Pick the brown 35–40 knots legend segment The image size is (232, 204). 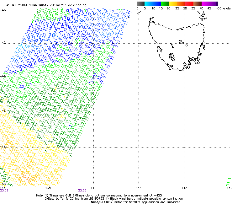coord(198,4)
